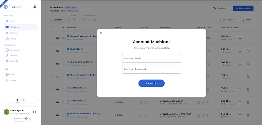Image resolution: width=262 pixels, height=125 pixels.
Task: Click the Scan Network button
Action: [x=220, y=8]
